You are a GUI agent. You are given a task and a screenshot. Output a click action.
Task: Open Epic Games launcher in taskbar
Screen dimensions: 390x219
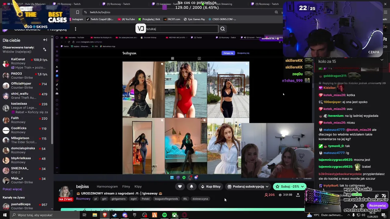tap(135, 215)
